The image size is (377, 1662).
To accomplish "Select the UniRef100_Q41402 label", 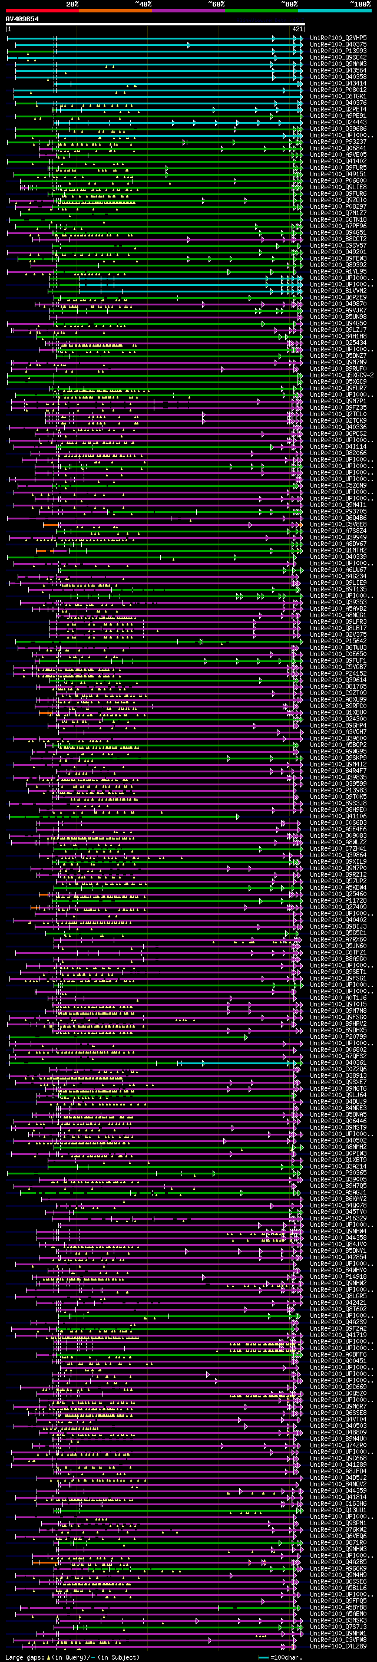I will (338, 162).
